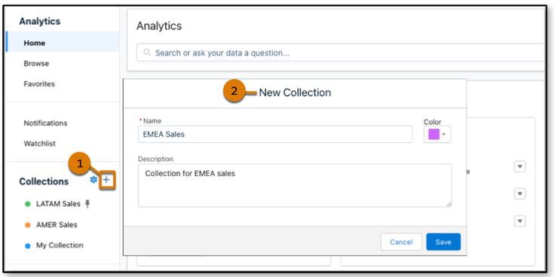Image resolution: width=555 pixels, height=277 pixels.
Task: Click the orange dot of AMER Sales
Action: (x=28, y=225)
